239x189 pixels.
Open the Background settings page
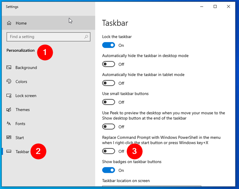48,68
